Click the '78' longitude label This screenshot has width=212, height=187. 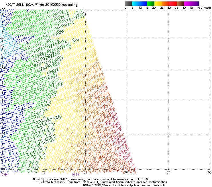[x=44, y=172]
